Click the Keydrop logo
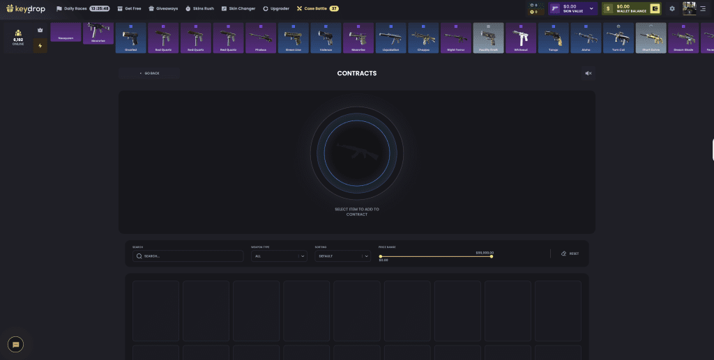The width and height of the screenshot is (714, 360). [26, 8]
